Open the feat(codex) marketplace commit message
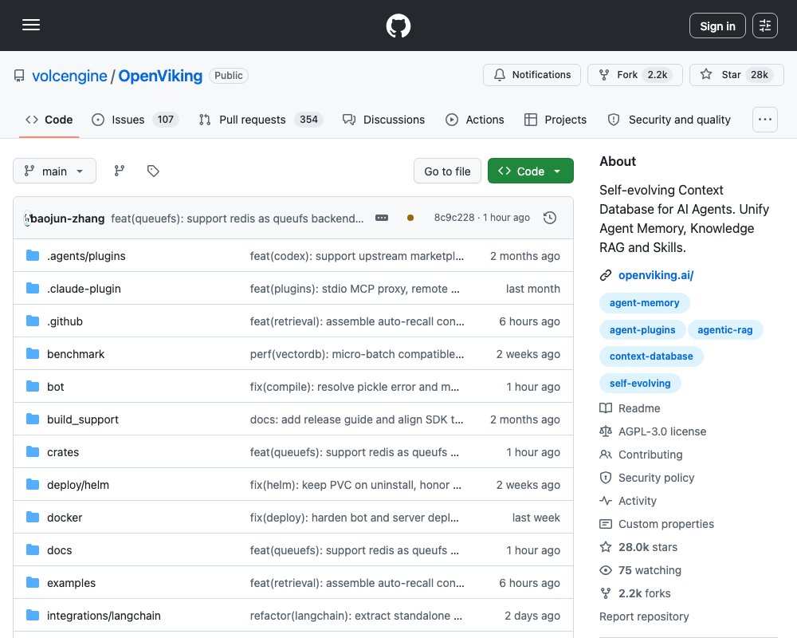The height and width of the screenshot is (638, 797). pyautogui.click(x=357, y=256)
